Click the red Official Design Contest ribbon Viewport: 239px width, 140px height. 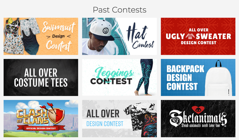(41, 128)
